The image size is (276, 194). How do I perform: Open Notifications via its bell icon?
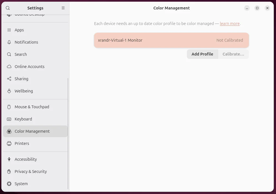(x=9, y=42)
